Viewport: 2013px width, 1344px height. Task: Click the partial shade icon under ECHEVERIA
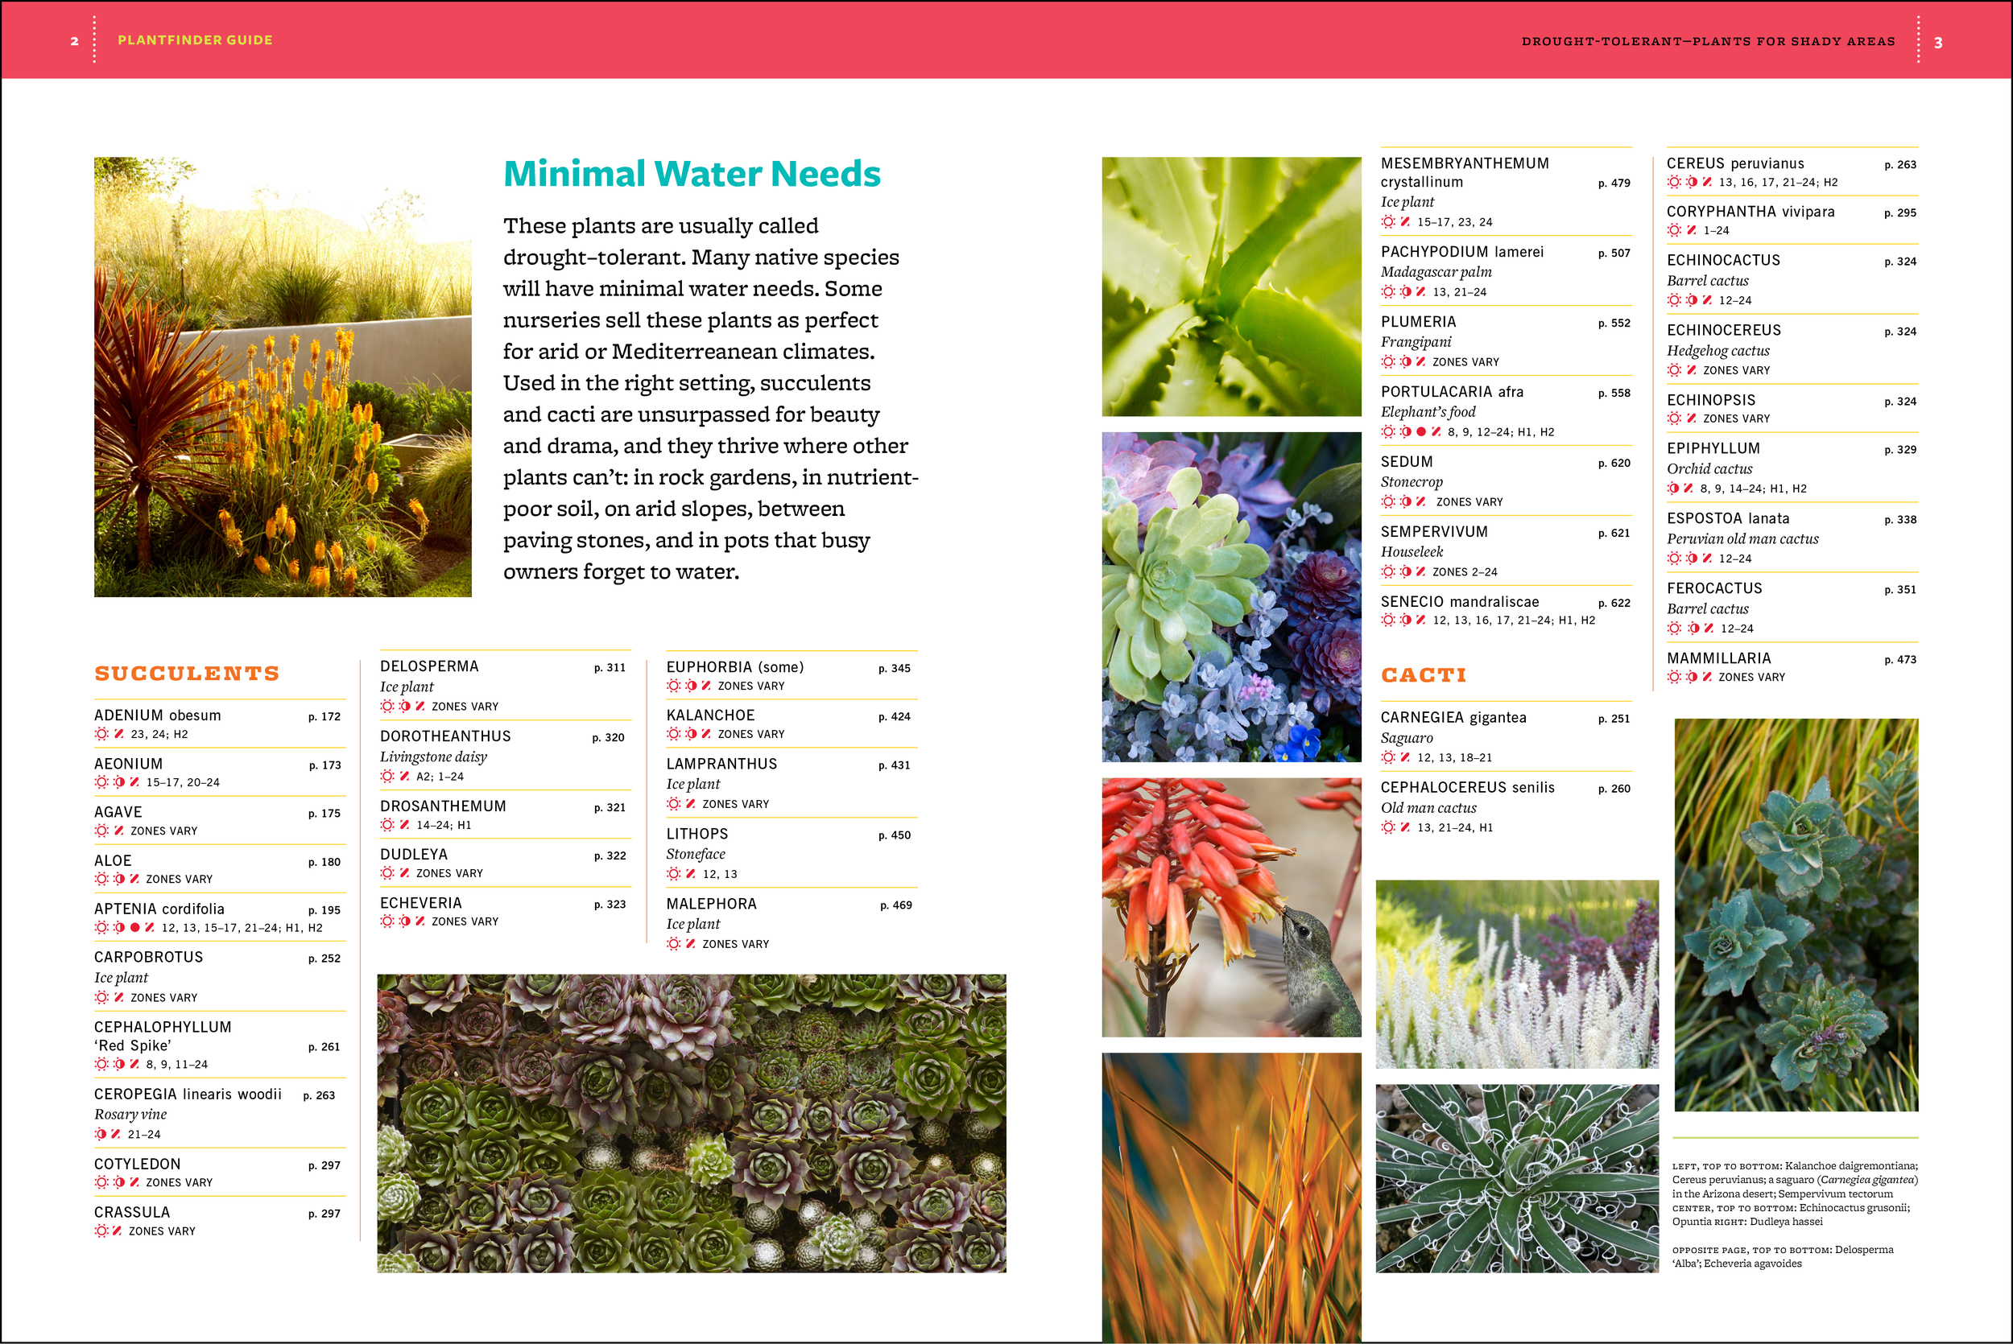(x=405, y=921)
